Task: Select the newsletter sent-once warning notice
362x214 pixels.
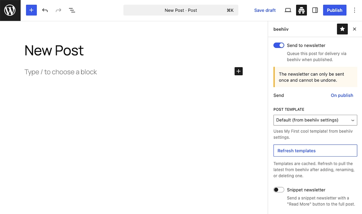Action: click(x=315, y=77)
